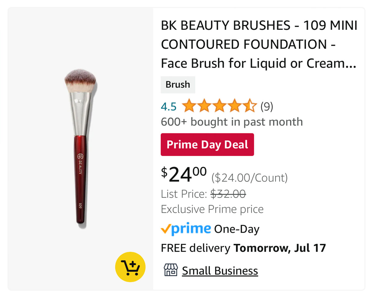Open the 4.5 rating number
Viewport: 373px width, 298px height.
(168, 107)
